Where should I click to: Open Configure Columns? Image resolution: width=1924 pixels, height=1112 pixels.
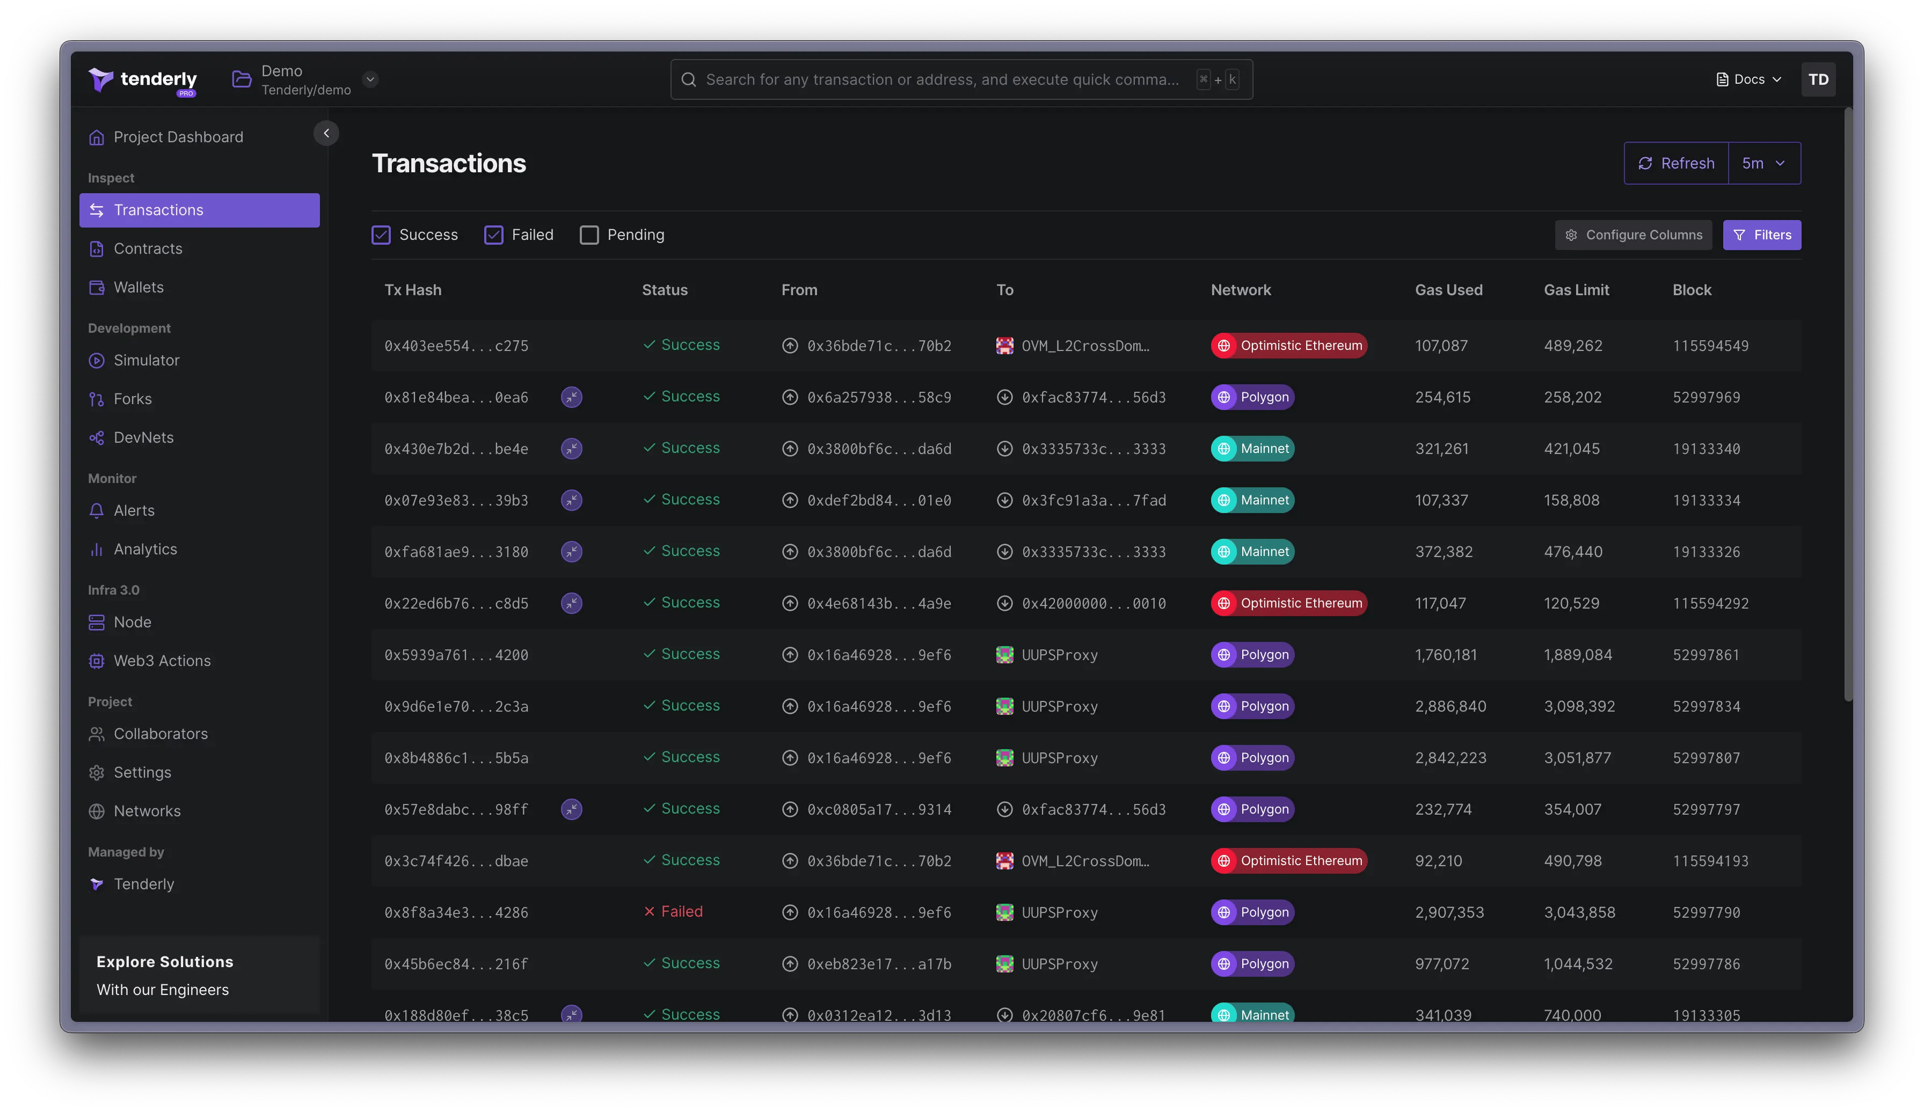1633,235
